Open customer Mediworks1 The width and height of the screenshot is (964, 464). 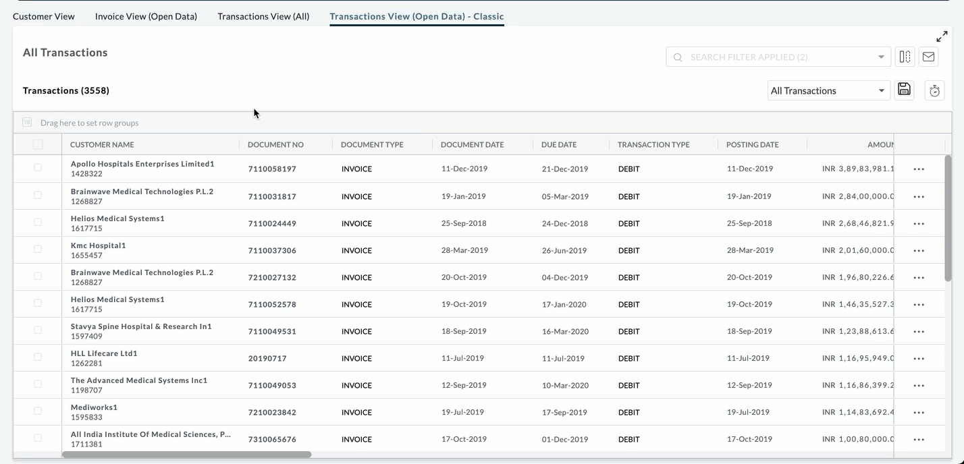[94, 407]
